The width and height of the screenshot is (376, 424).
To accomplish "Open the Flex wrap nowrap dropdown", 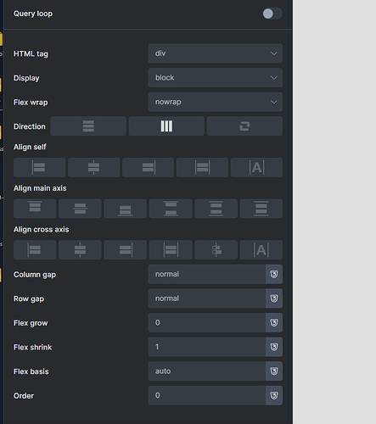I will point(215,102).
